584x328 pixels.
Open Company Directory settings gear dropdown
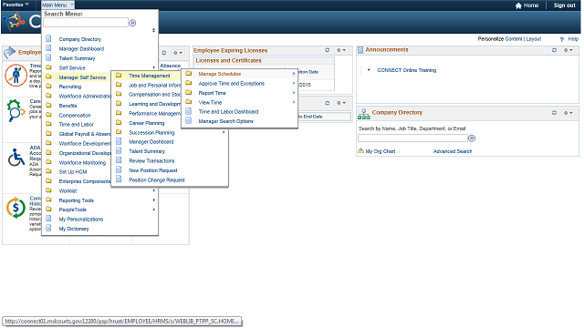568,113
